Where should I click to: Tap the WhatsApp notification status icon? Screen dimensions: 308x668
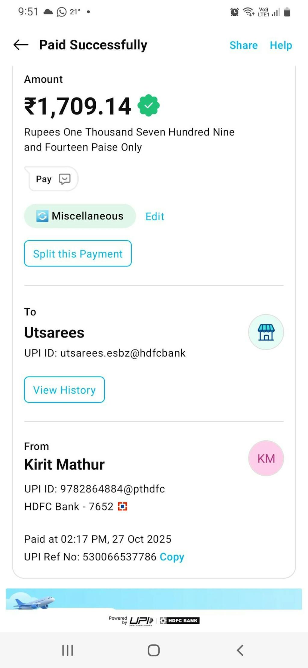(62, 12)
